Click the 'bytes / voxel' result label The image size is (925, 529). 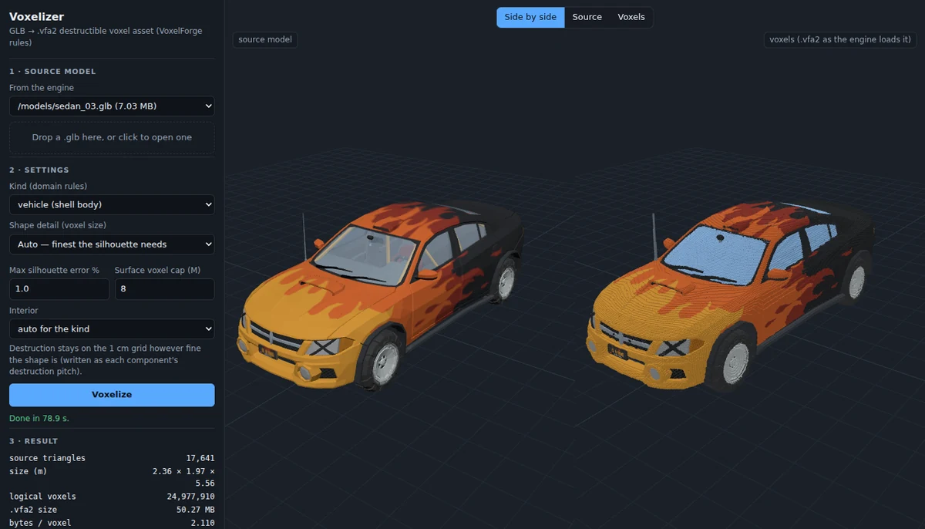(x=40, y=523)
